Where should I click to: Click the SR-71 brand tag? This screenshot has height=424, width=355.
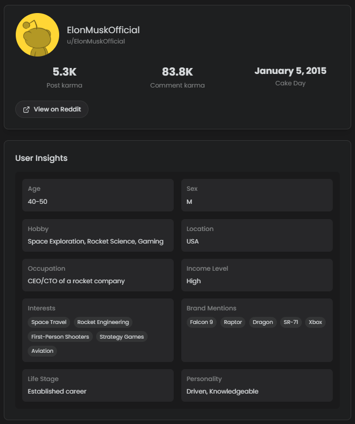(291, 322)
